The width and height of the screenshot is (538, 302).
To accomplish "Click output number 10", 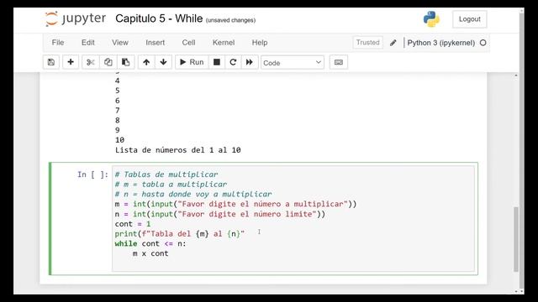I will (x=119, y=140).
